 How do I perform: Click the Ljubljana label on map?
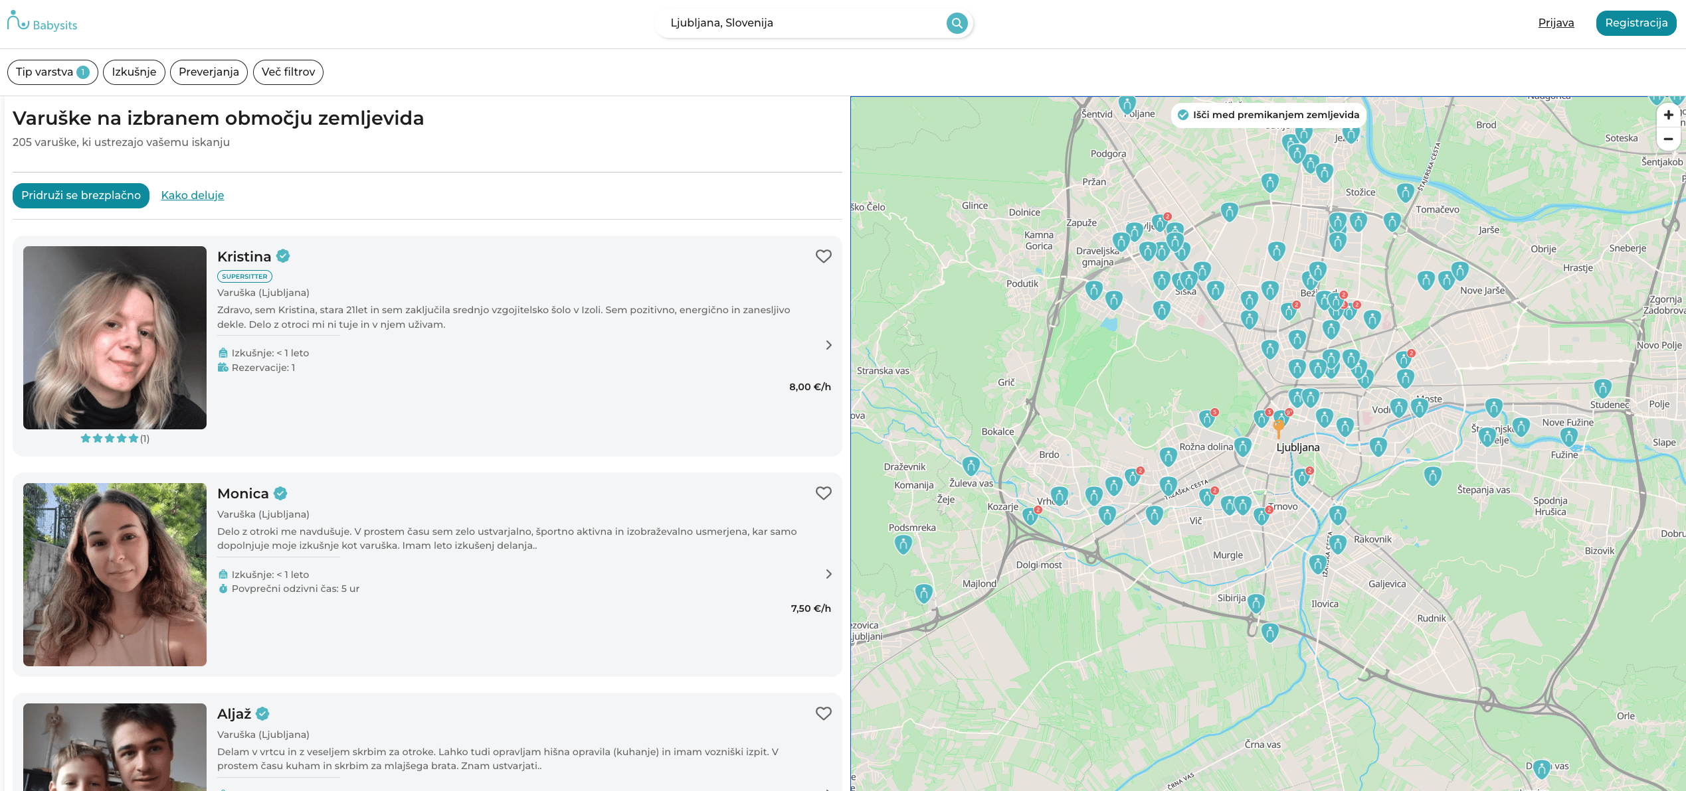[x=1298, y=448]
